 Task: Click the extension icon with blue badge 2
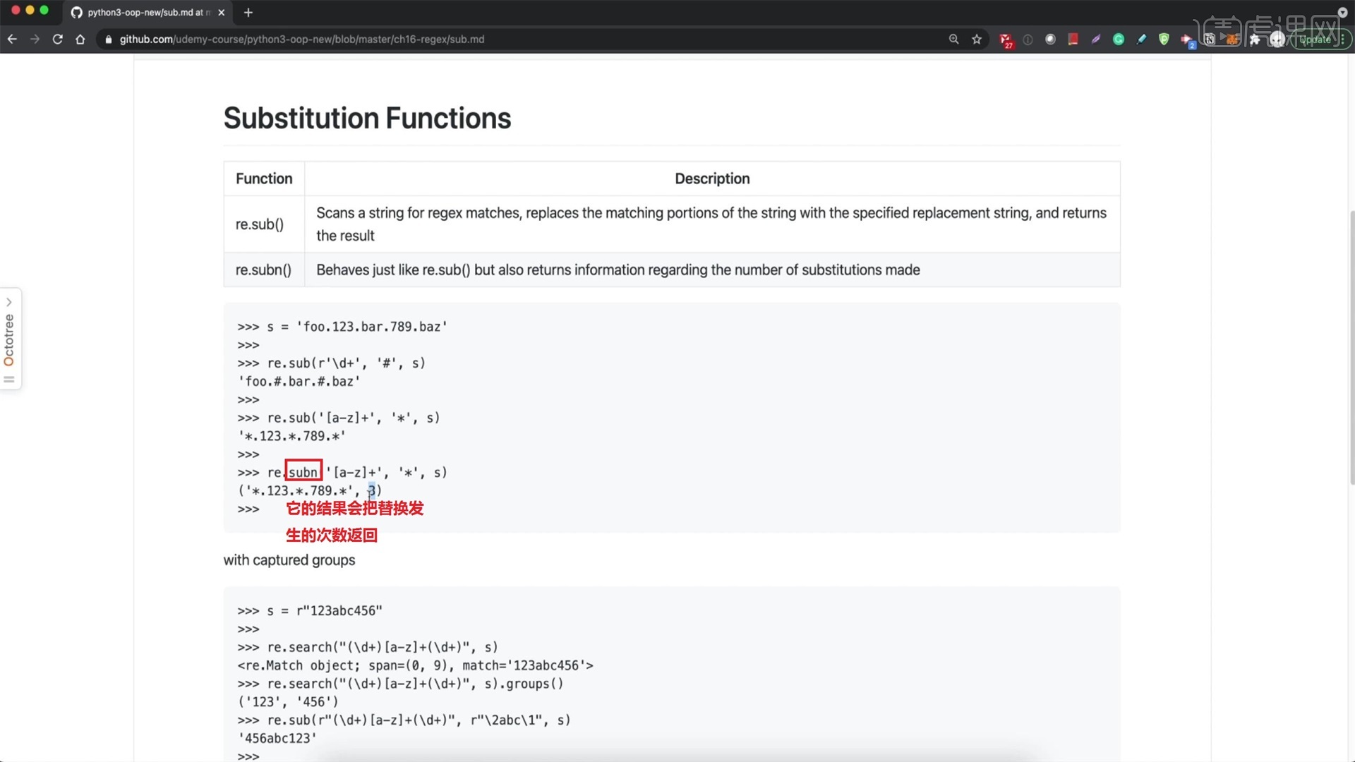click(1186, 40)
